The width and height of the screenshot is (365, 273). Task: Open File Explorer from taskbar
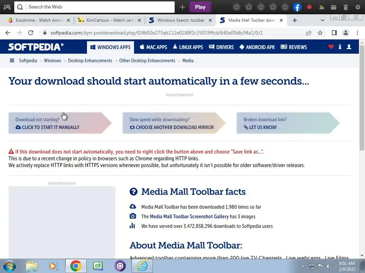point(32,266)
